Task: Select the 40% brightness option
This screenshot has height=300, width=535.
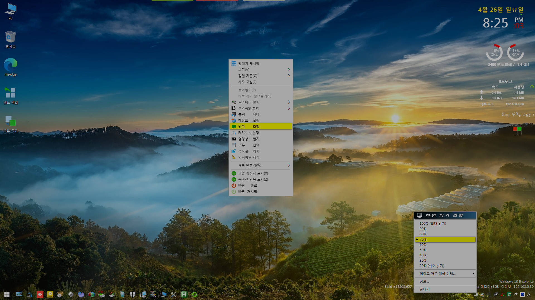Action: (445, 255)
